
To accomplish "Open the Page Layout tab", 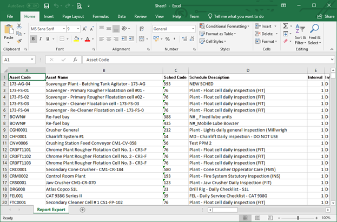I will pyautogui.click(x=73, y=16).
